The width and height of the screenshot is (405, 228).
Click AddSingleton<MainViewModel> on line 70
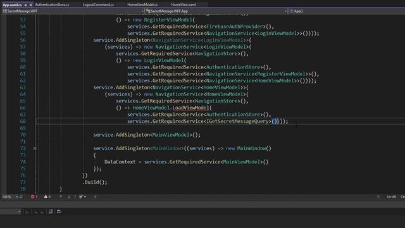(x=154, y=135)
